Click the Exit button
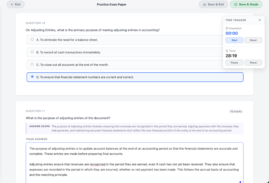The height and width of the screenshot is (183, 269). 15,4
